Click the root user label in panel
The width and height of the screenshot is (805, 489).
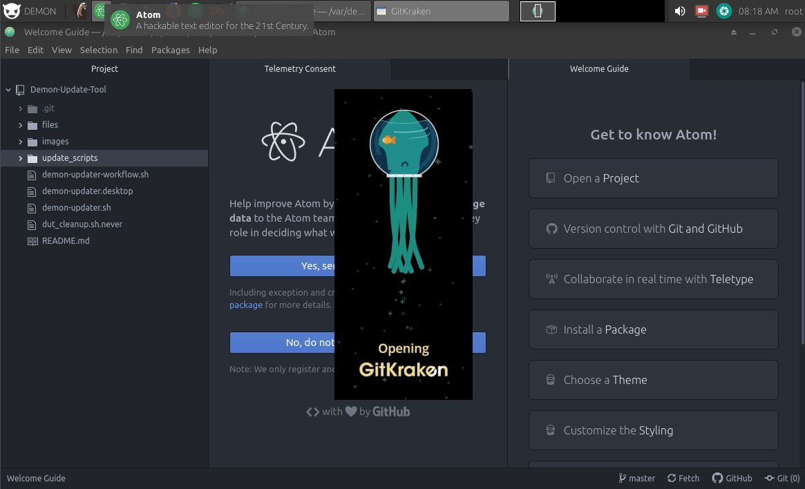[793, 11]
